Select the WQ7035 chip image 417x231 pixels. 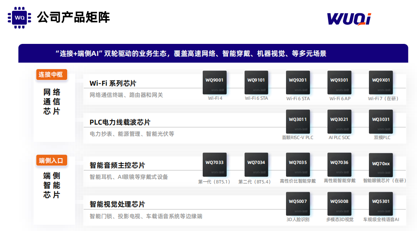point(298,165)
